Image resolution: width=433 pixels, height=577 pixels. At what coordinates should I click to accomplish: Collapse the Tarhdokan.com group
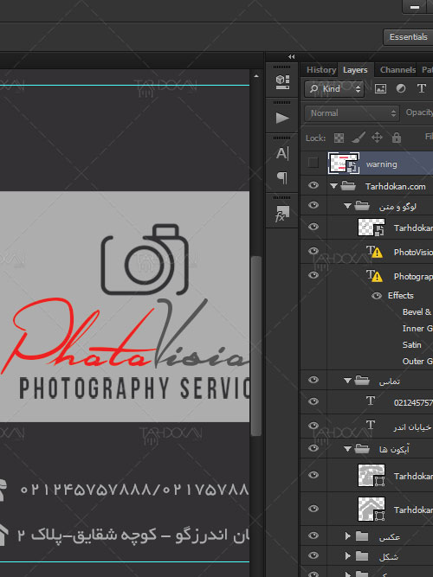point(334,186)
